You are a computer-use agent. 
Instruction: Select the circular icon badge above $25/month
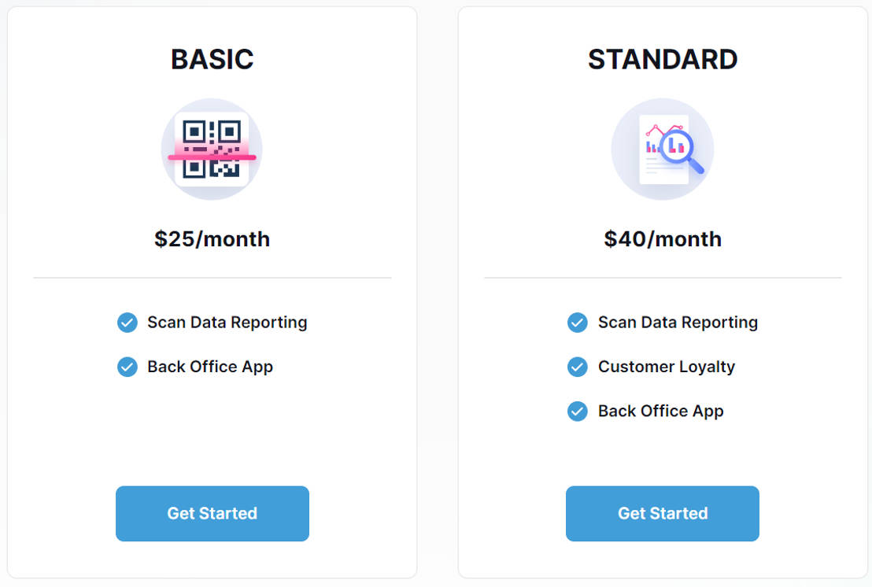tap(212, 149)
